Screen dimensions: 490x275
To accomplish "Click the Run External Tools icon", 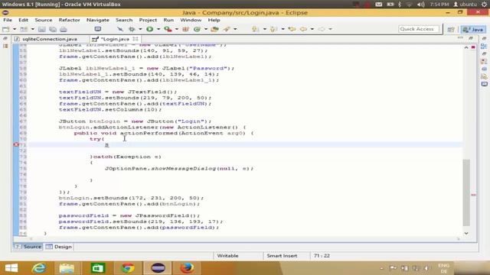I will coord(168,29).
